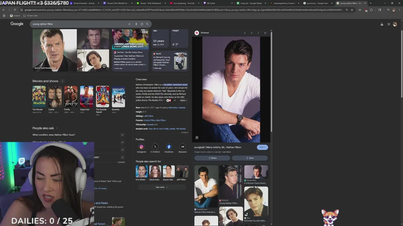Viewport: 403px width, 226px height.
Task: Open Eric Winter in People also search for
Action: pos(141,173)
